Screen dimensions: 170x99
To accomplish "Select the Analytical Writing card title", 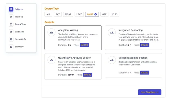I will tap(68, 30).
